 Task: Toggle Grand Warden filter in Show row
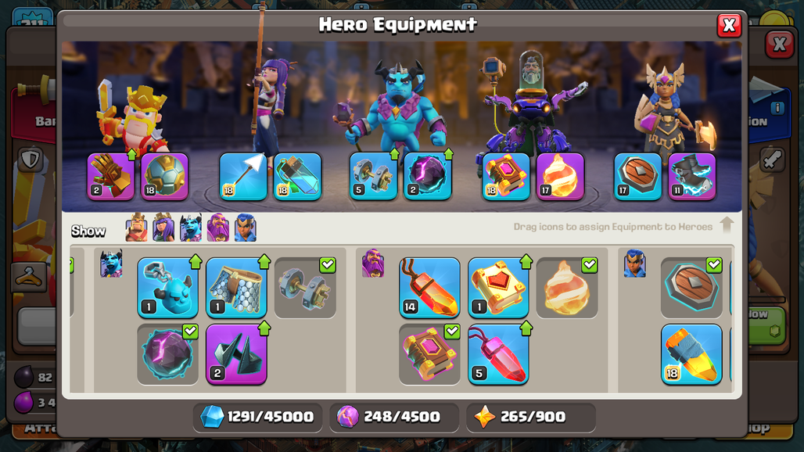click(x=218, y=228)
